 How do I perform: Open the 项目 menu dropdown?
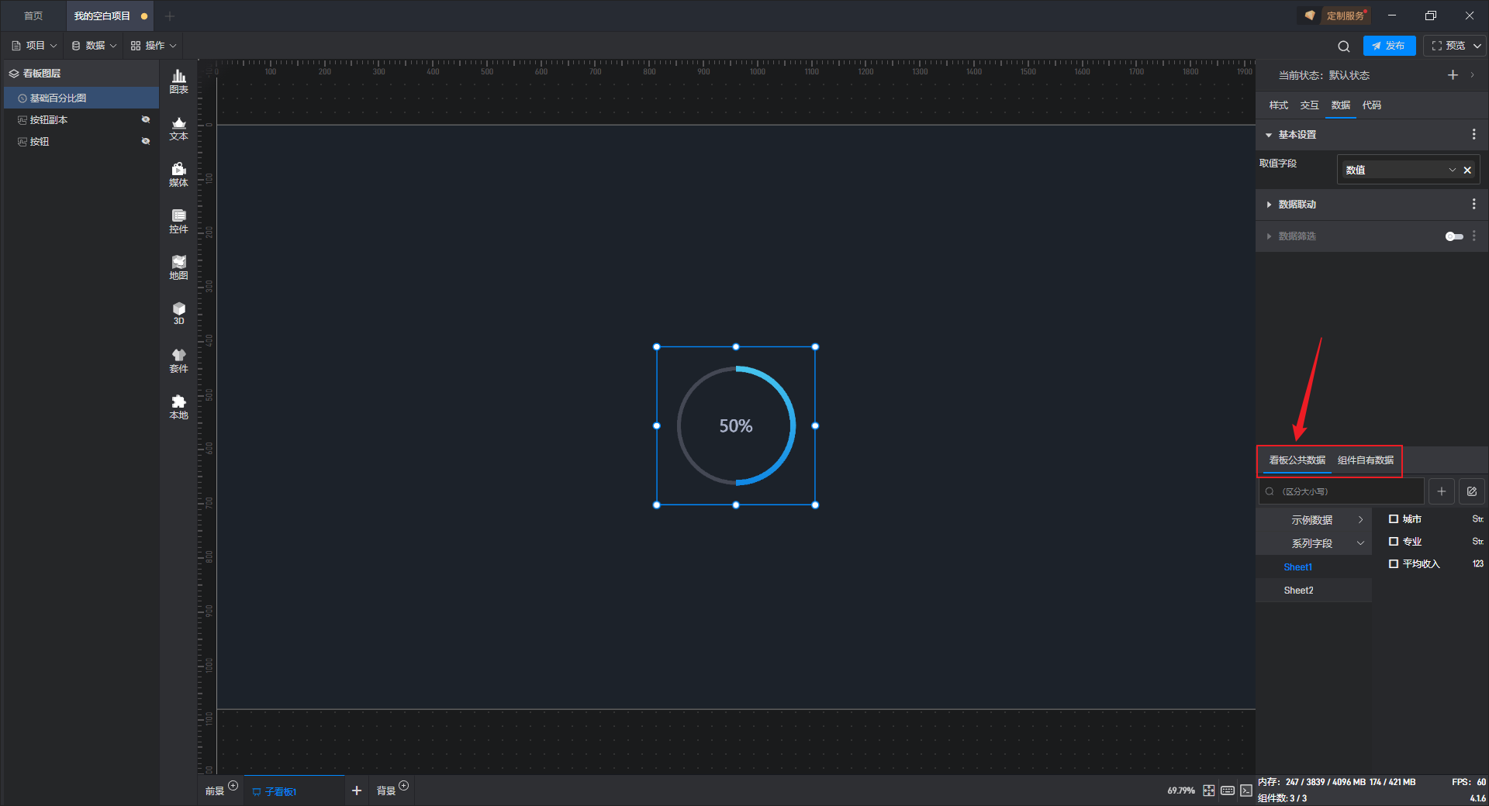click(34, 46)
